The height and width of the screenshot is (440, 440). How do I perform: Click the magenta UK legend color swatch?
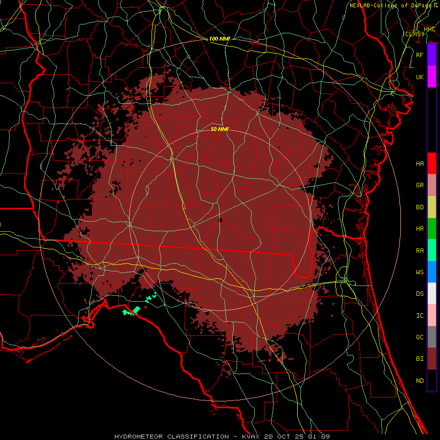click(432, 77)
